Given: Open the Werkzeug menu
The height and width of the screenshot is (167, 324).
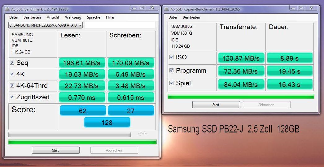Looking at the screenshot, I should click(73, 17).
